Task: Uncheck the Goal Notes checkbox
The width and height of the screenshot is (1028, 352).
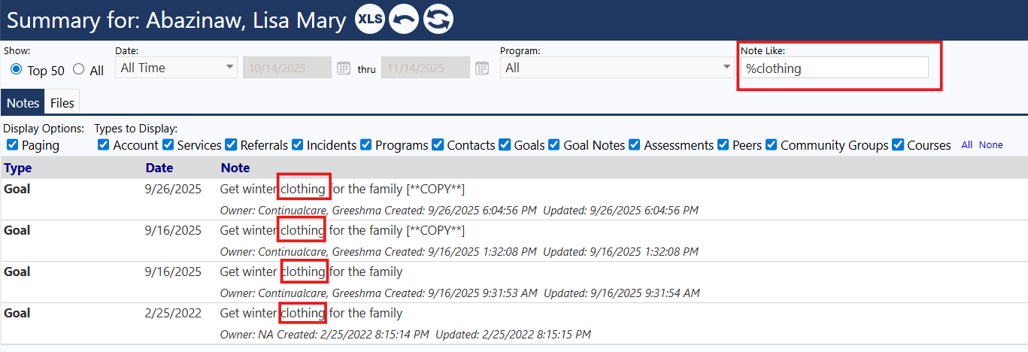Action: 554,144
